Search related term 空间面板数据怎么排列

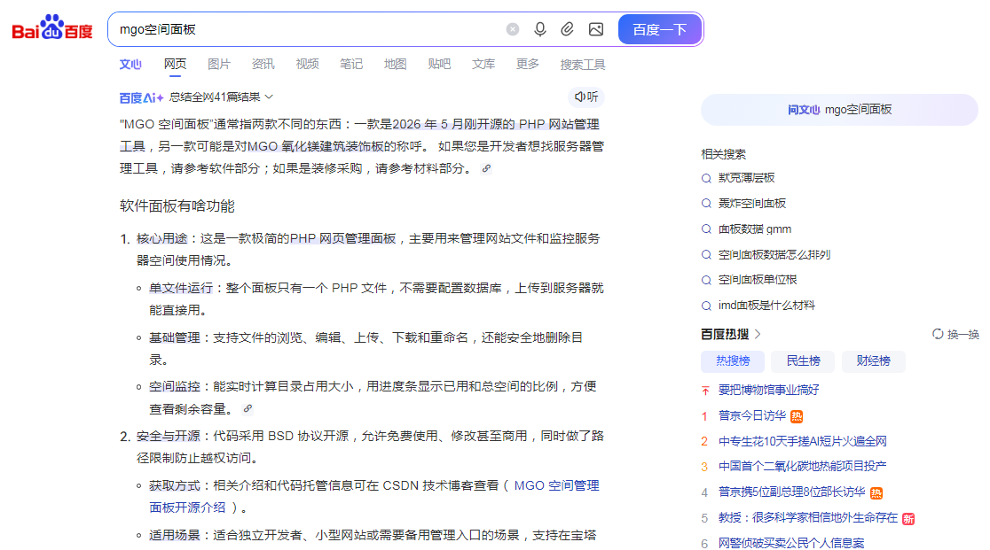[774, 254]
